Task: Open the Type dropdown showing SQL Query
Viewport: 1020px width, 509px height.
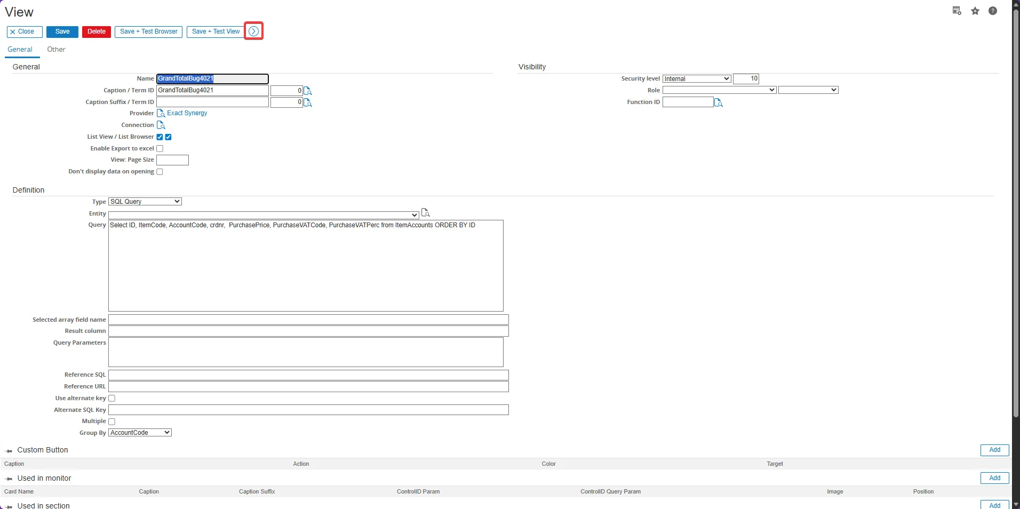Action: [x=145, y=202]
